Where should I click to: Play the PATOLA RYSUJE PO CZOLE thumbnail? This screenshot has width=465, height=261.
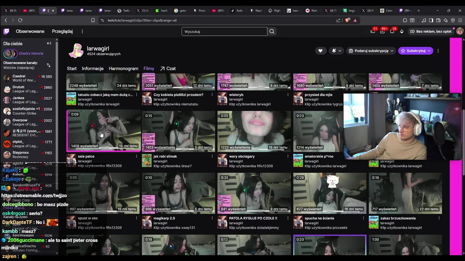[x=254, y=193]
